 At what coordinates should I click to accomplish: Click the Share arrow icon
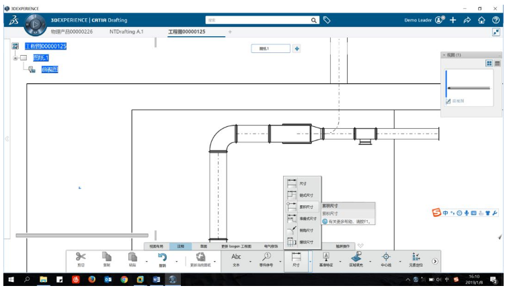point(467,20)
